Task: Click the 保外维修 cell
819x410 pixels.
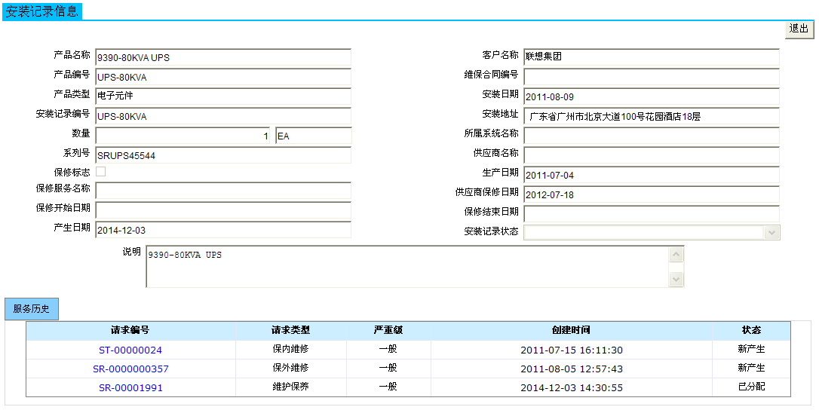Action: click(290, 369)
